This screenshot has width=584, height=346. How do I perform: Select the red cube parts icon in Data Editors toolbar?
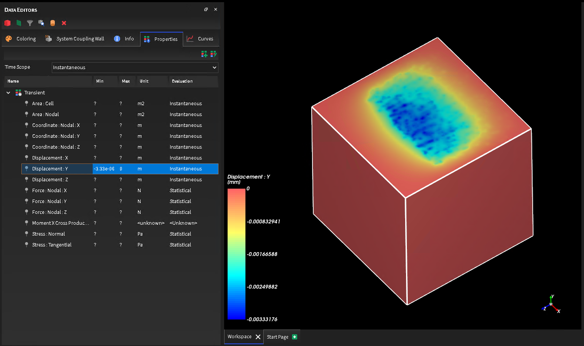point(7,23)
